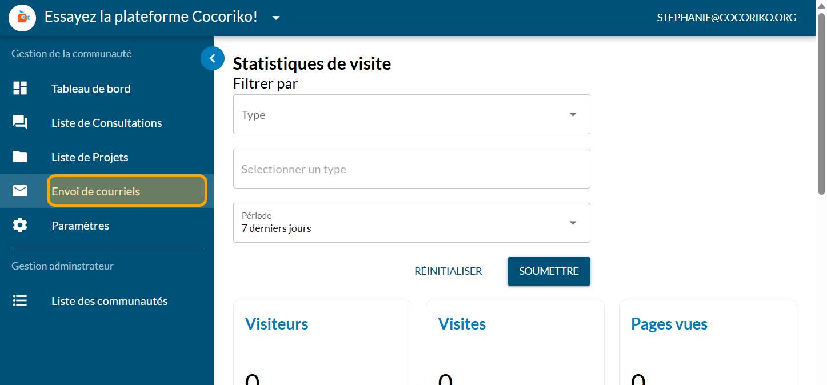Click the Liste de Consultations chat icon
Screen dimensions: 827x385
20,123
